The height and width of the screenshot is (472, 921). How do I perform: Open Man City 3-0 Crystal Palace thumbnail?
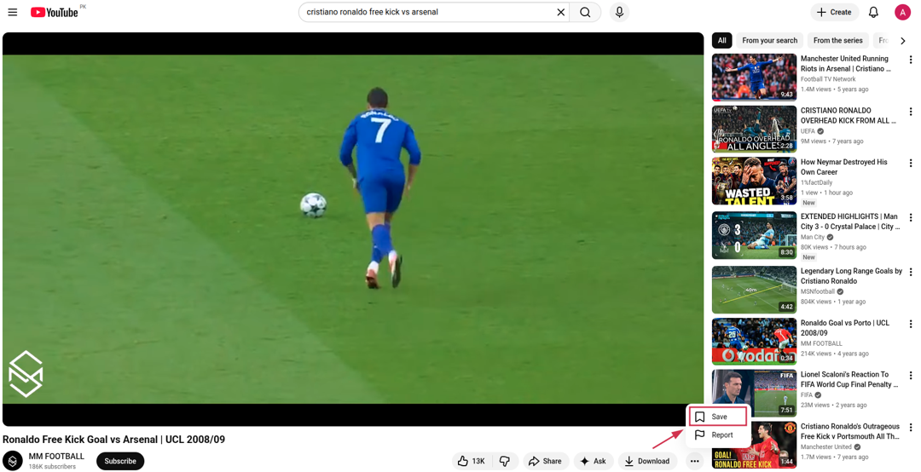point(754,235)
